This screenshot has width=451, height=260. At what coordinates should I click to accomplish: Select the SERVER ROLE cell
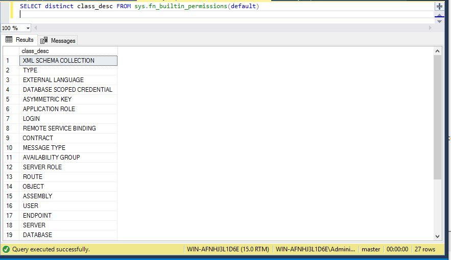pos(68,167)
